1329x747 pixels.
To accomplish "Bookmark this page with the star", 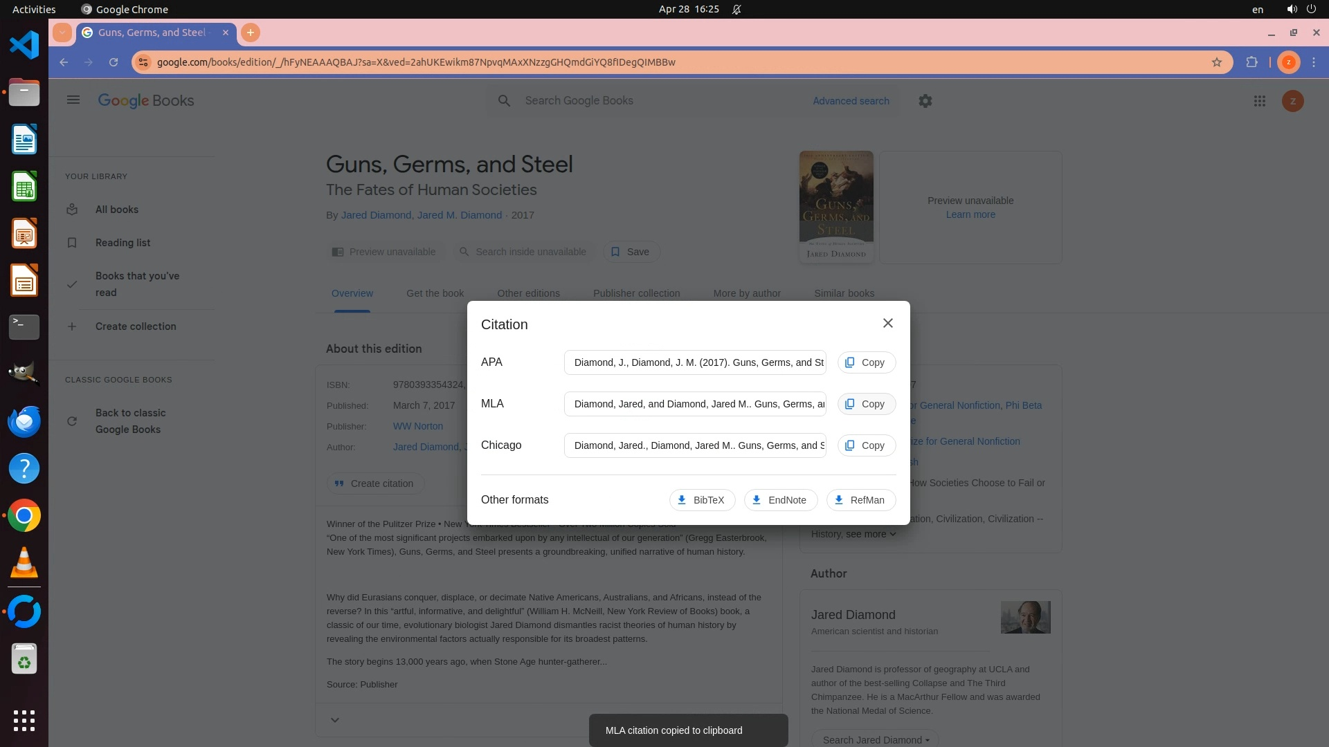I will pyautogui.click(x=1216, y=62).
